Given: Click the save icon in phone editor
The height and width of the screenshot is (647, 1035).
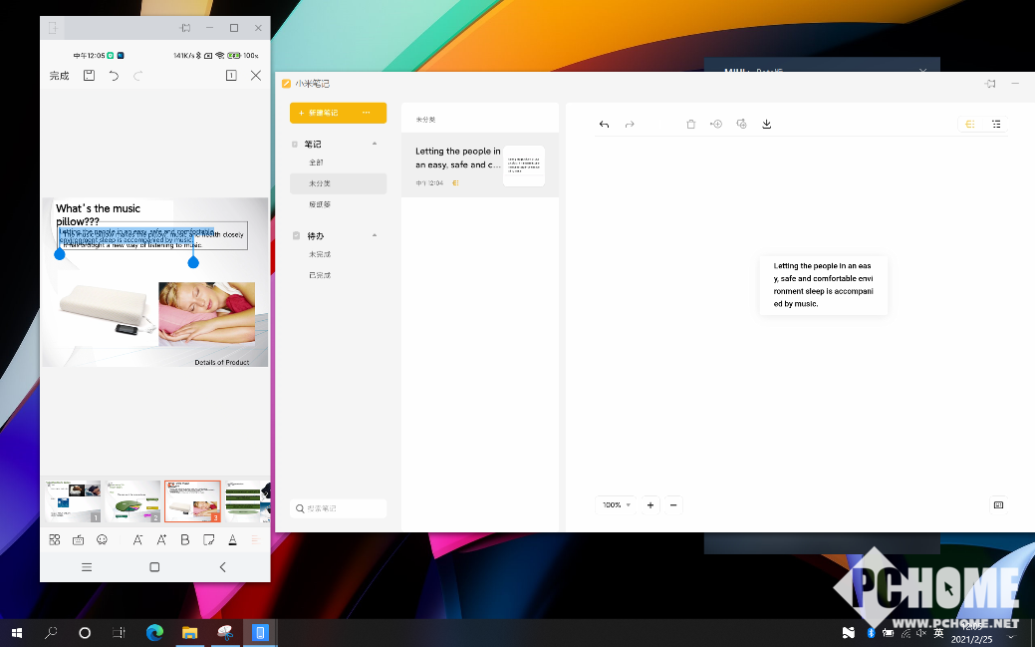Looking at the screenshot, I should [x=89, y=76].
